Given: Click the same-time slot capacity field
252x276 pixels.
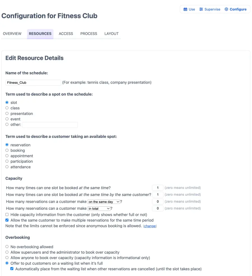Looking at the screenshot, I should (158, 188).
